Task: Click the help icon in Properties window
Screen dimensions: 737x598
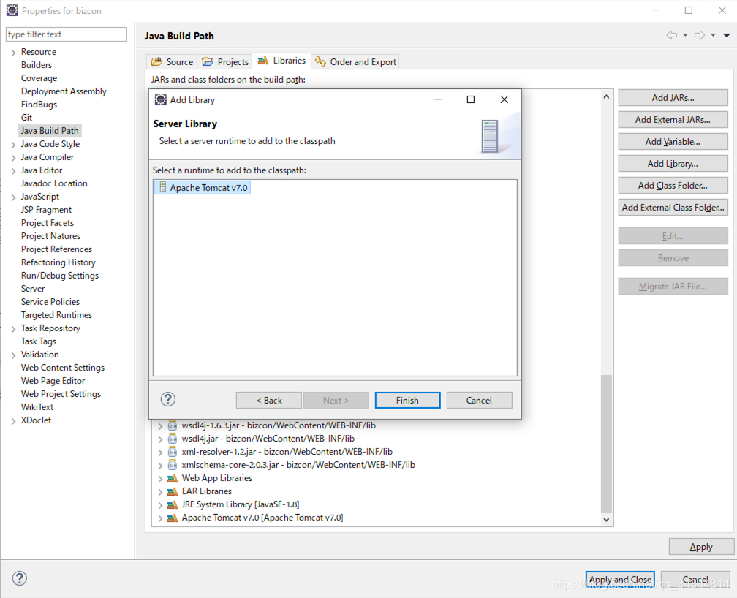Action: 19,578
